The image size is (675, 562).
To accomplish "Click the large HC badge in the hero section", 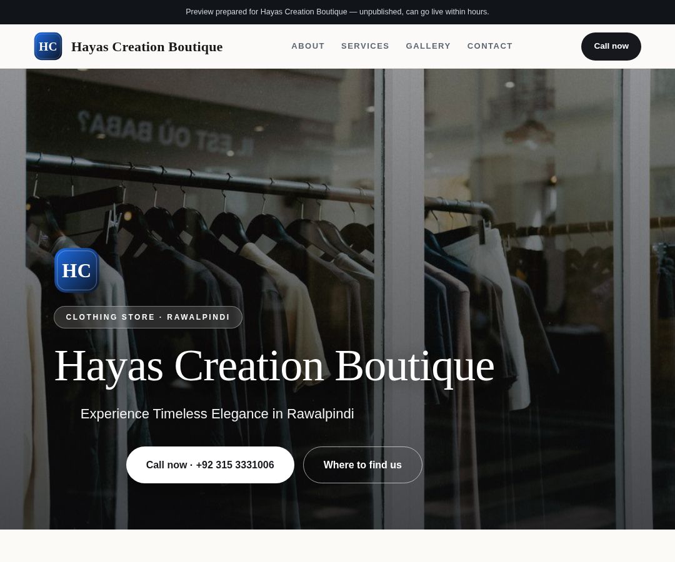I will click(77, 270).
